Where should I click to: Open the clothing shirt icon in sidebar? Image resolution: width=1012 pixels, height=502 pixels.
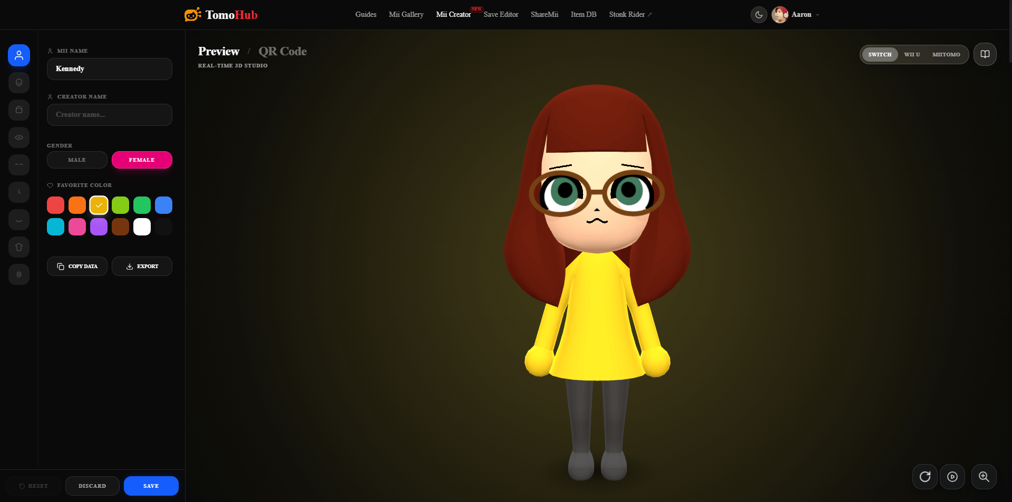click(19, 247)
